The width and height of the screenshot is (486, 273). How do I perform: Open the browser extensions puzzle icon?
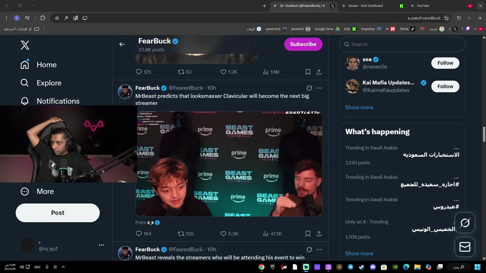[x=43, y=18]
